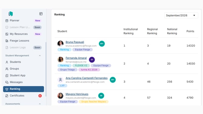The height and width of the screenshot is (114, 203).
Task: Select the Ranking menu item
Action: (x=23, y=89)
